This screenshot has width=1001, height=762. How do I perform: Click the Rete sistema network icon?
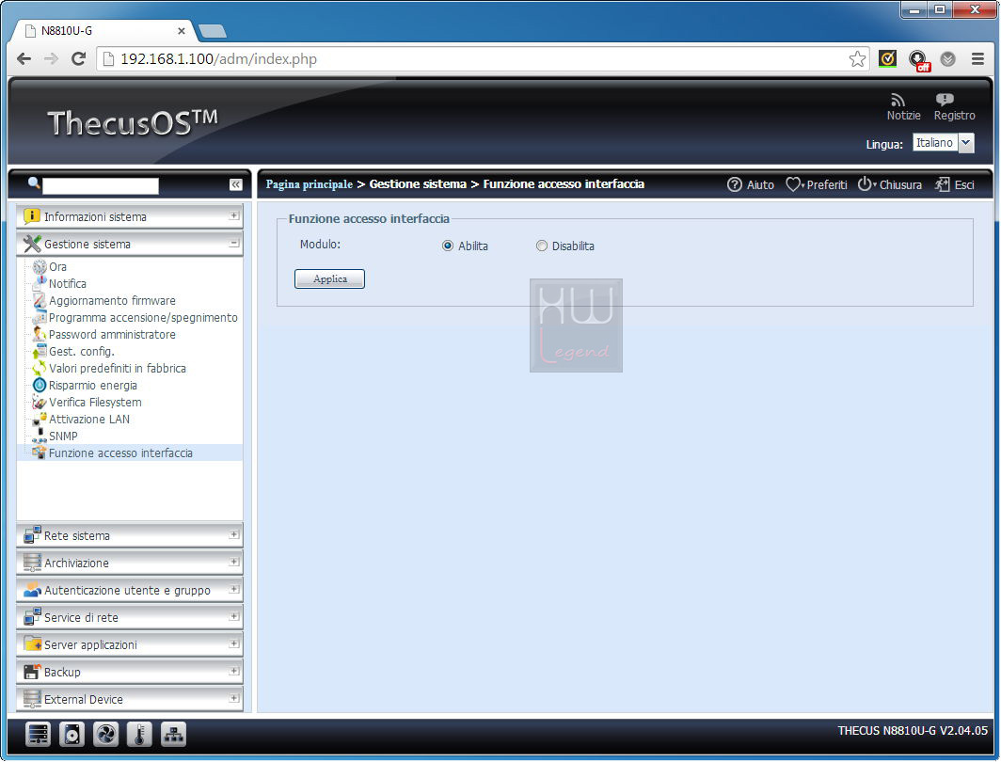pos(32,535)
